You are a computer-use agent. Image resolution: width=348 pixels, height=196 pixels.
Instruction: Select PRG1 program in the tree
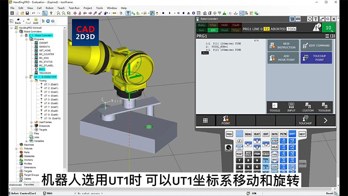(x=42, y=69)
